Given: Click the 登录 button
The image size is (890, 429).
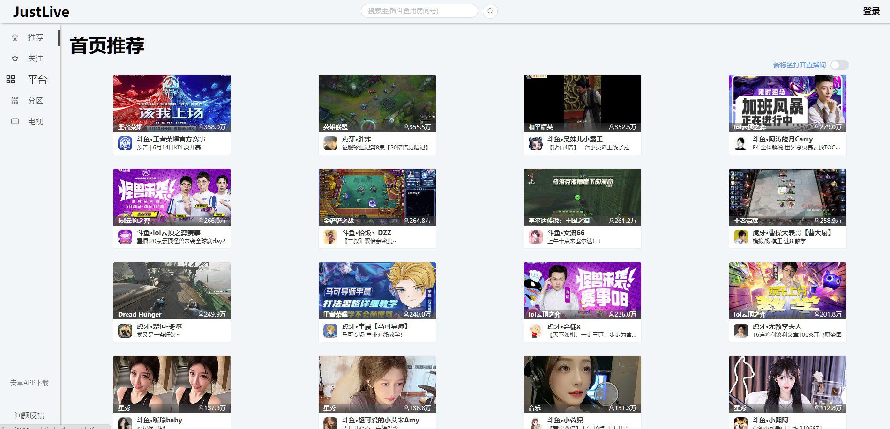Looking at the screenshot, I should coord(871,11).
